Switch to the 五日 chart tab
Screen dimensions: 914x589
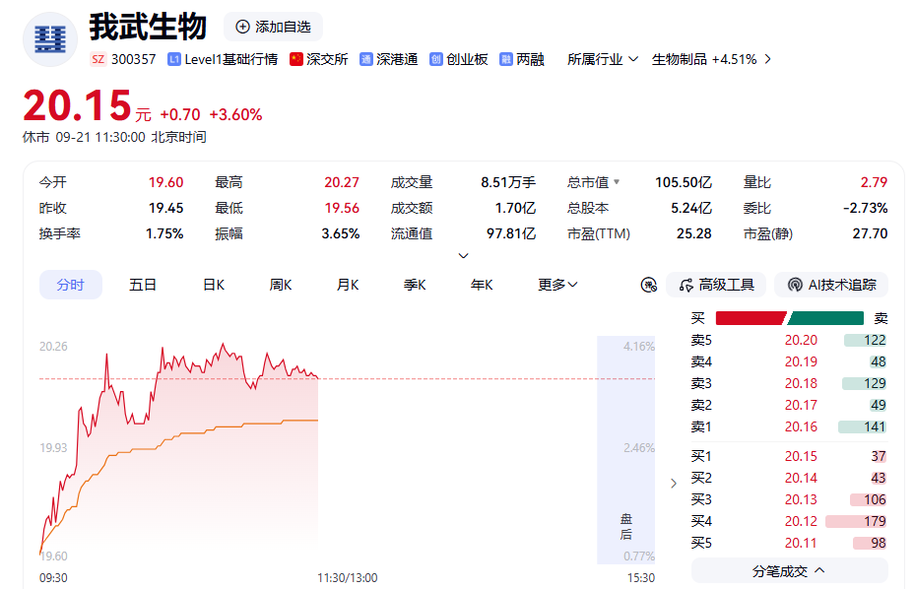(x=143, y=285)
